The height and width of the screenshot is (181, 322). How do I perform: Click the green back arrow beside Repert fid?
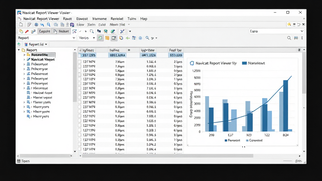(19, 44)
